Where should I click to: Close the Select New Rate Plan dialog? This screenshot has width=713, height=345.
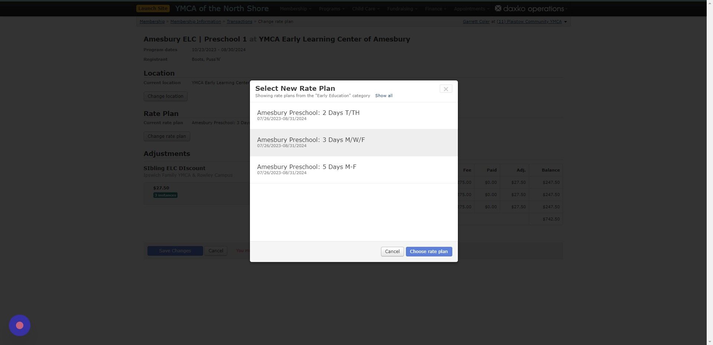click(446, 89)
